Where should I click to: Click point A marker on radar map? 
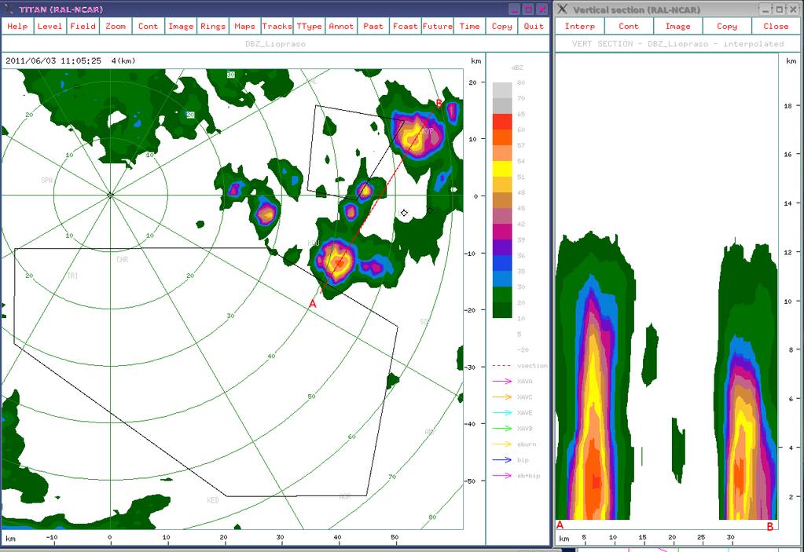[x=312, y=304]
